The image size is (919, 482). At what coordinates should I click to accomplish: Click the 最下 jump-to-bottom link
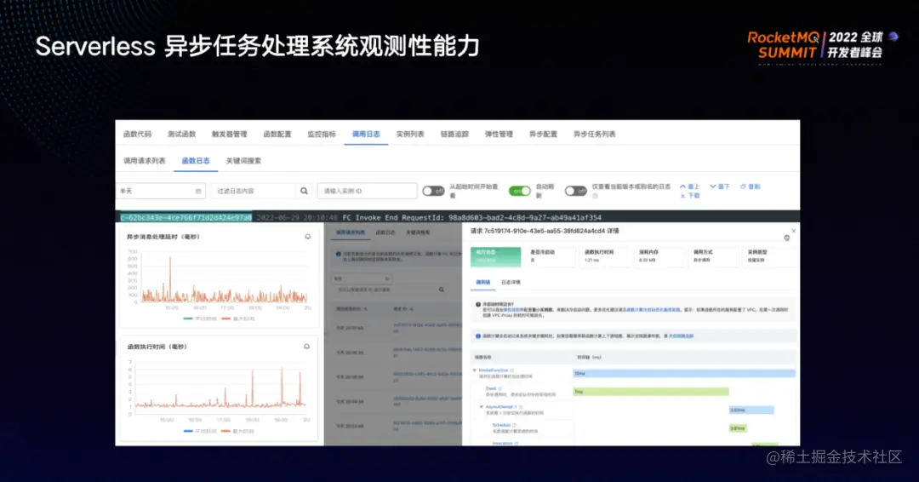pyautogui.click(x=721, y=186)
